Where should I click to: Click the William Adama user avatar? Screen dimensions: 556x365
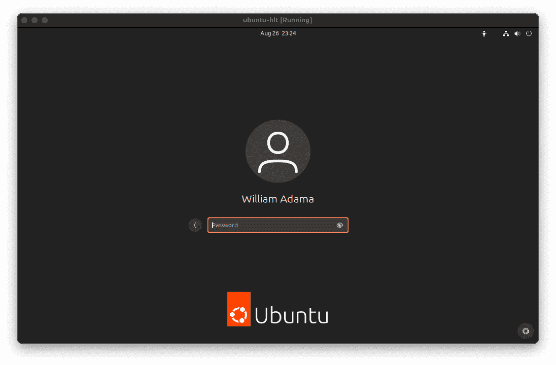pos(278,151)
